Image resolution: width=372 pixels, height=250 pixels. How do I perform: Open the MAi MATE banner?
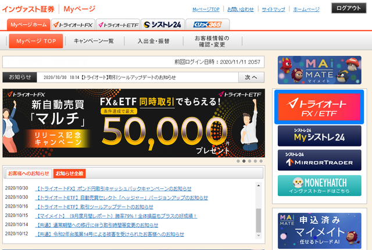click(319, 70)
